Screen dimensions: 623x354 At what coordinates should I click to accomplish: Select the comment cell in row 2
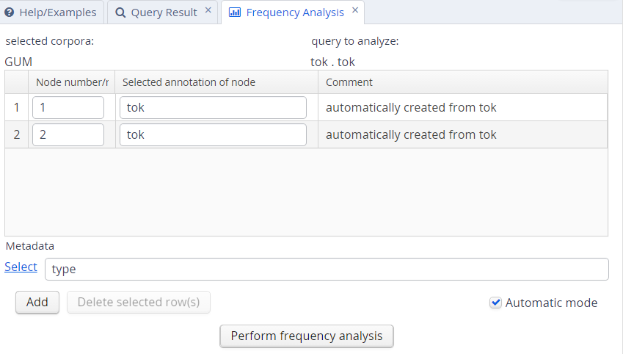click(462, 135)
